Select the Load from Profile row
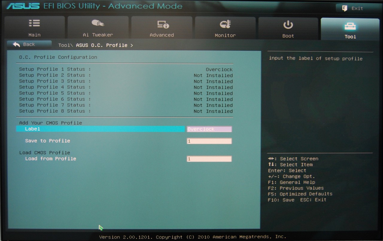This screenshot has height=241, width=383. point(124,159)
